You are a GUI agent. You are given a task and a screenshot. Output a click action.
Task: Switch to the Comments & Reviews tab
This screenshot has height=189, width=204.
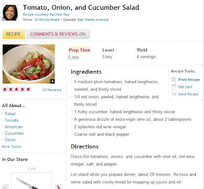pyautogui.click(x=58, y=34)
